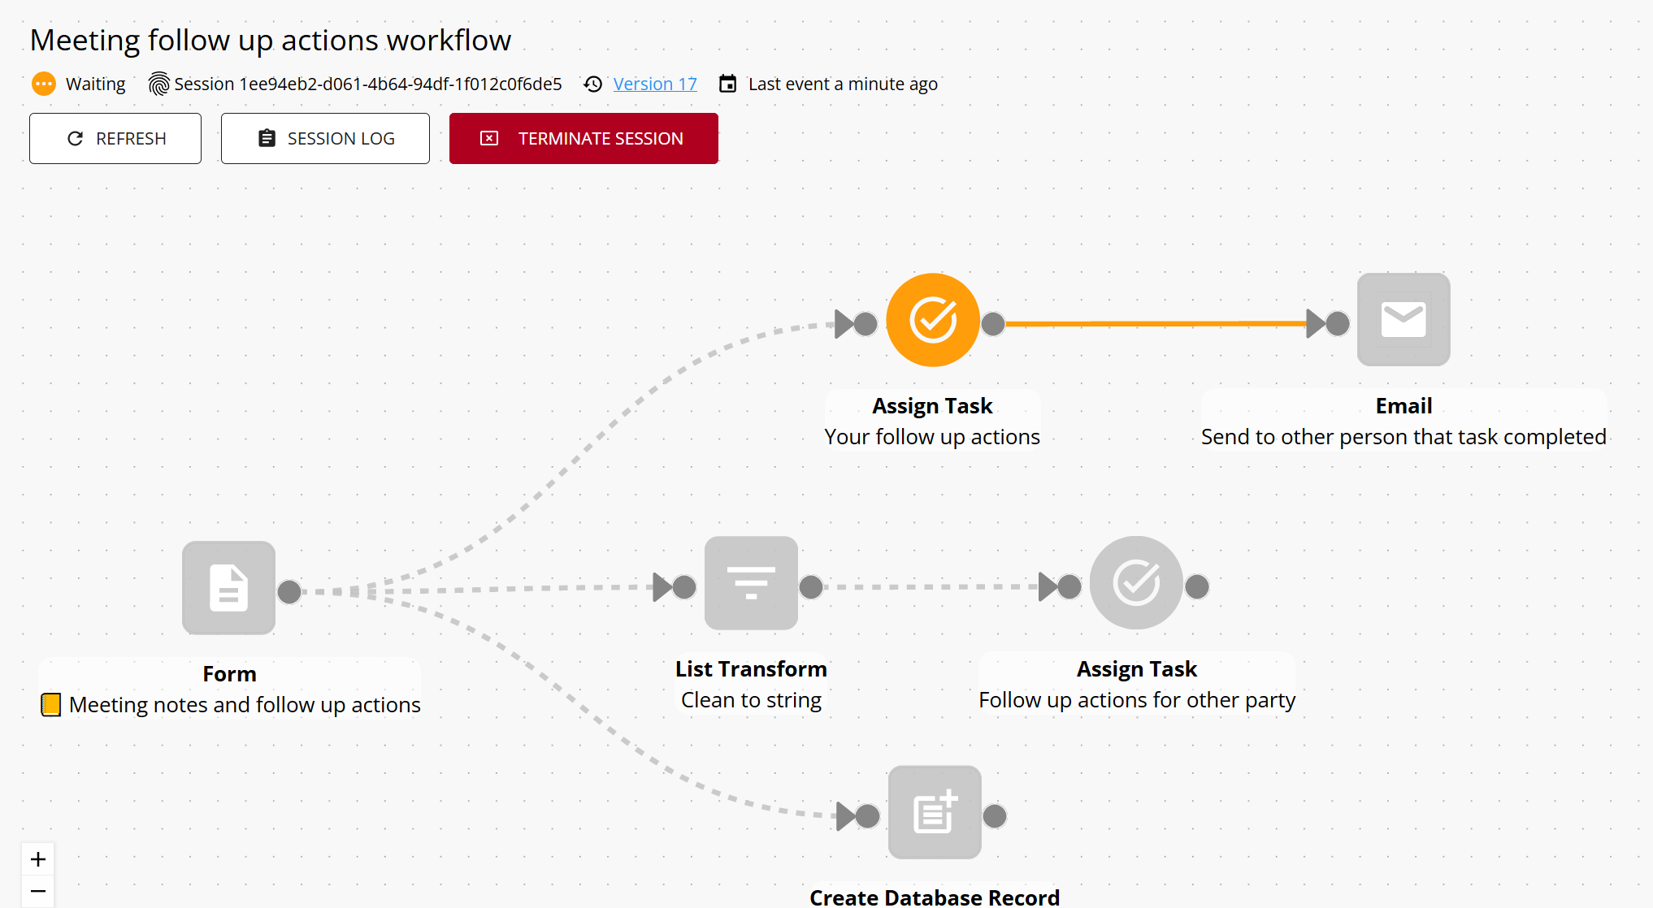Click the 'Last event a minute ago' text

click(x=843, y=84)
